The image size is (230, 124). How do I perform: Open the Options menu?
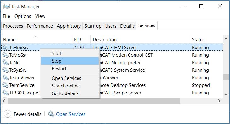click(x=23, y=16)
